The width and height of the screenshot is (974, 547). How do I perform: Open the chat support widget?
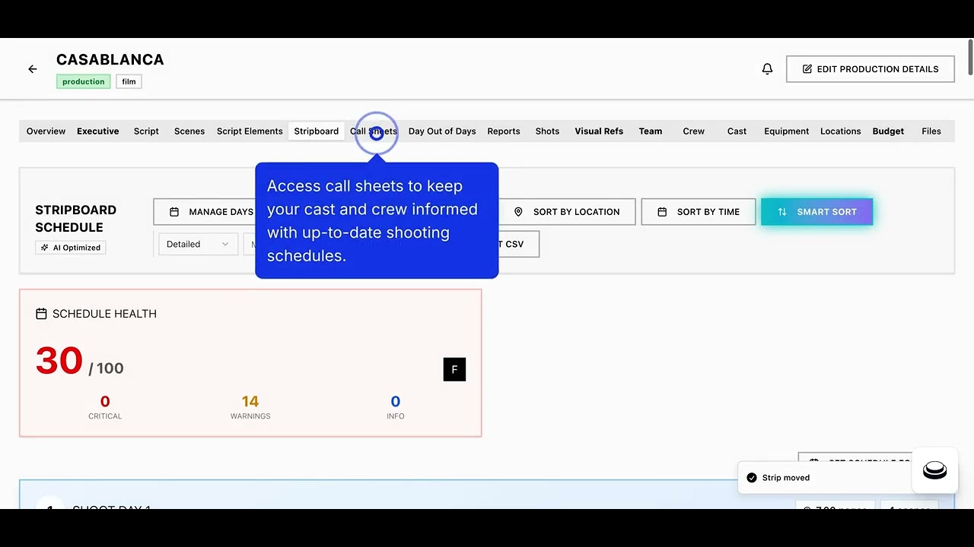click(x=934, y=470)
